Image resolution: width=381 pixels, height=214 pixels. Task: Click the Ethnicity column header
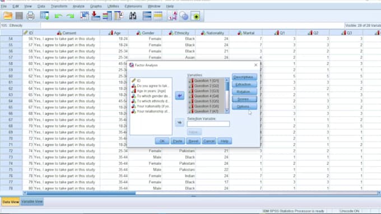(179, 33)
